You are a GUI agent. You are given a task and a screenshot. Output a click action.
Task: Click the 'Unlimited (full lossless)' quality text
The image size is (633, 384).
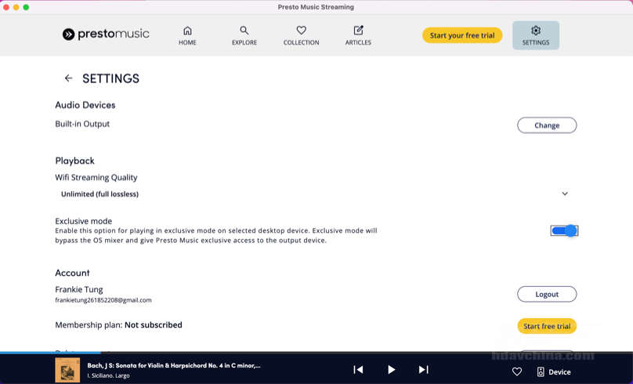point(99,194)
